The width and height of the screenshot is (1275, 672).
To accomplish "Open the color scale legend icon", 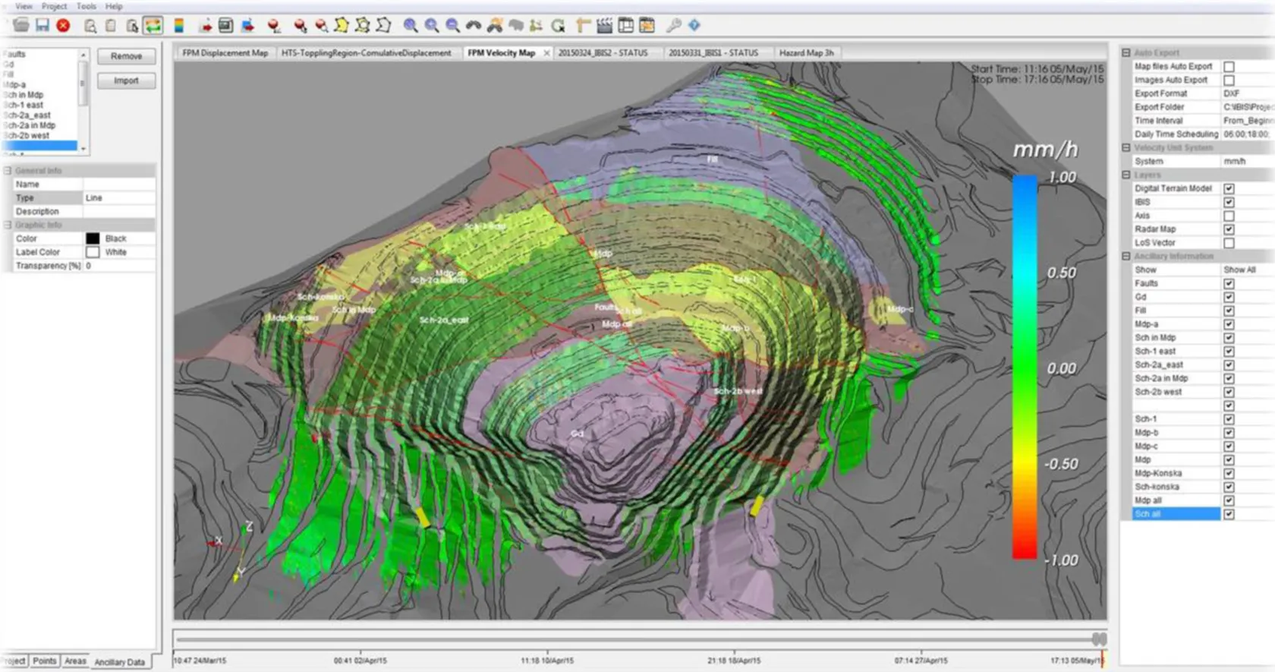I will pyautogui.click(x=179, y=26).
